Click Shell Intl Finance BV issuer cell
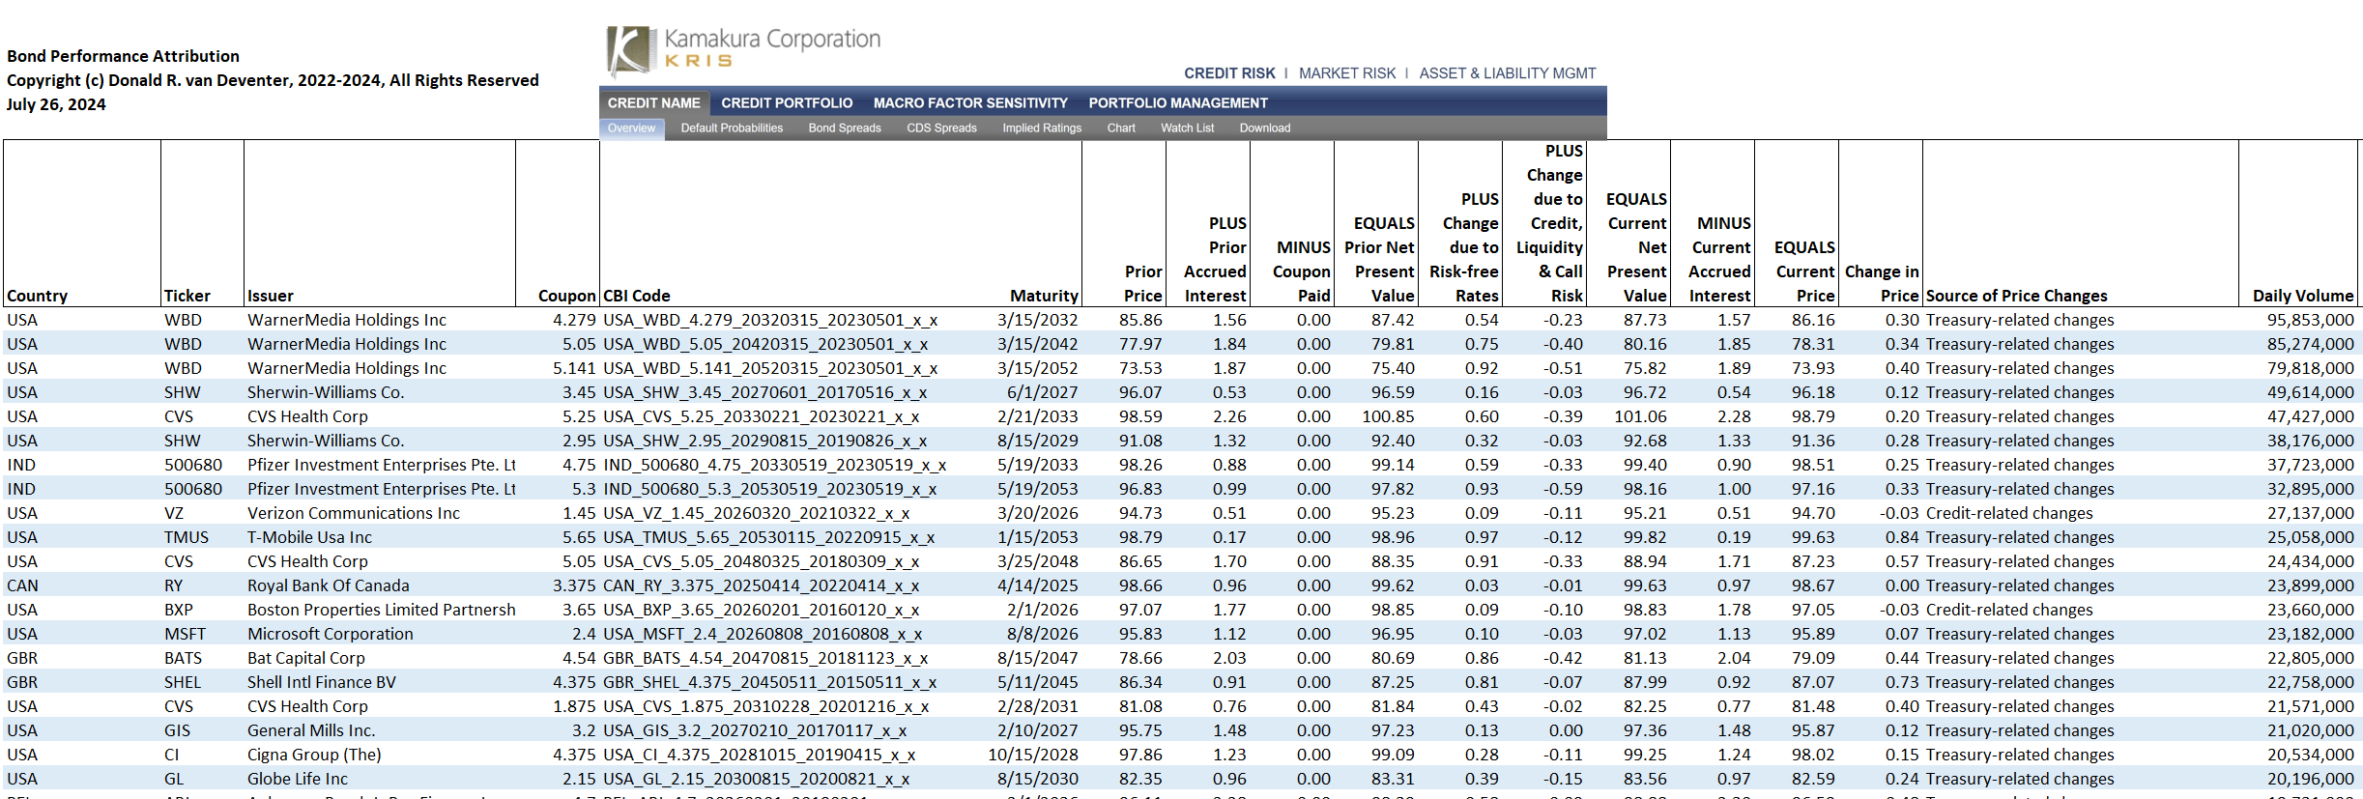This screenshot has height=799, width=2363. tap(322, 682)
